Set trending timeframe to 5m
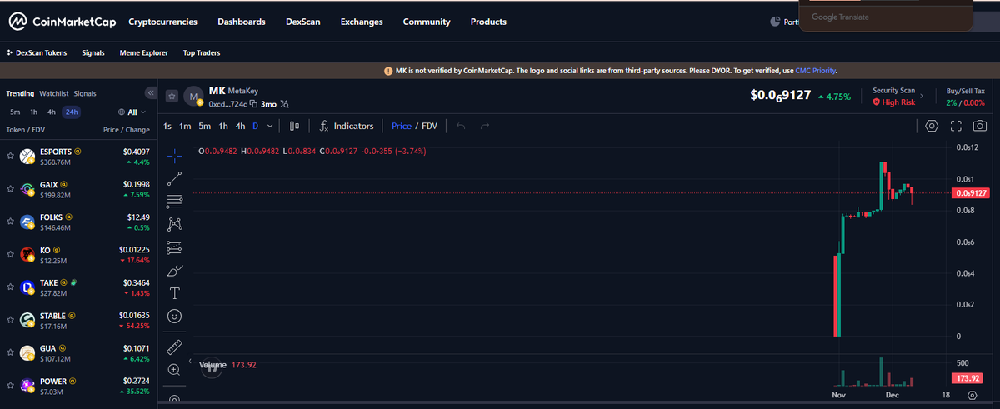 tap(15, 112)
